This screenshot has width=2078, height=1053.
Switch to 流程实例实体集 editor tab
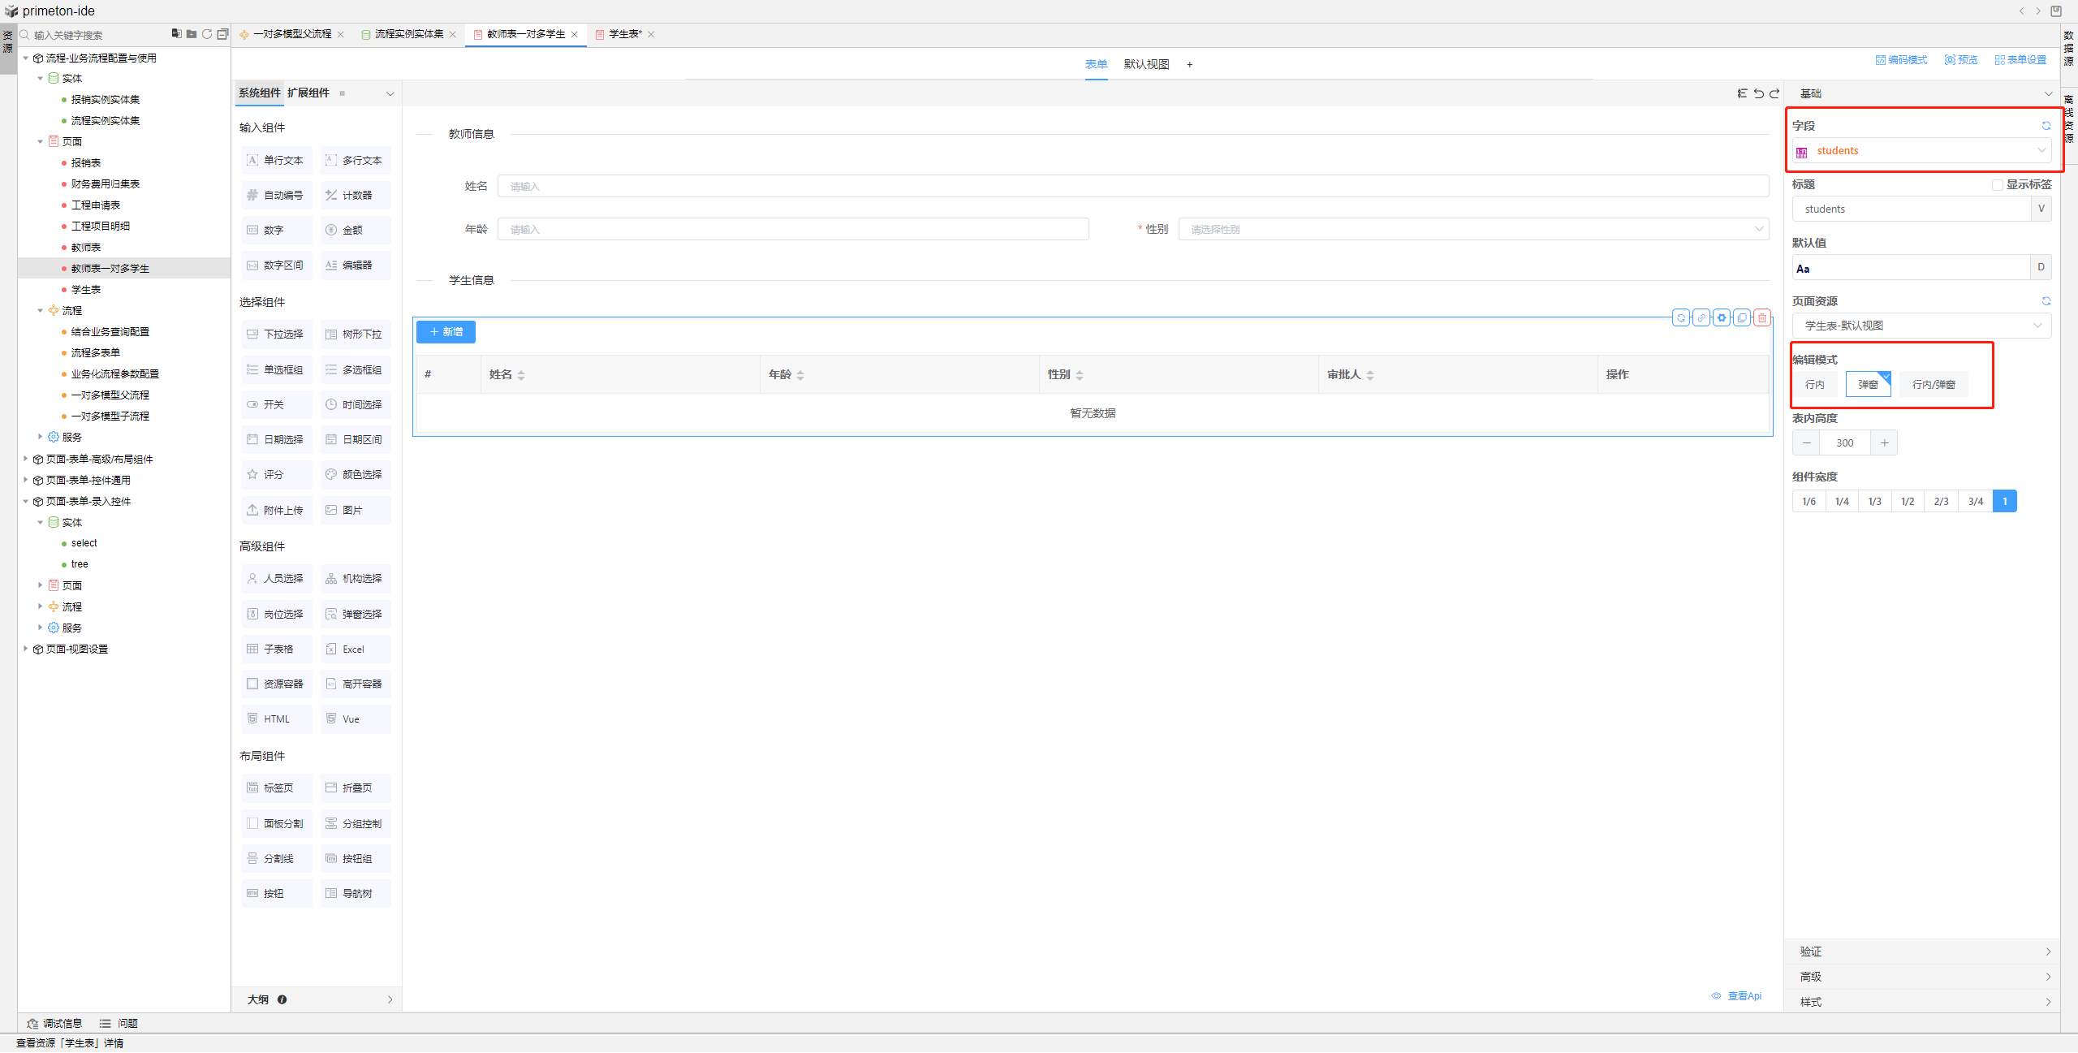(x=409, y=34)
